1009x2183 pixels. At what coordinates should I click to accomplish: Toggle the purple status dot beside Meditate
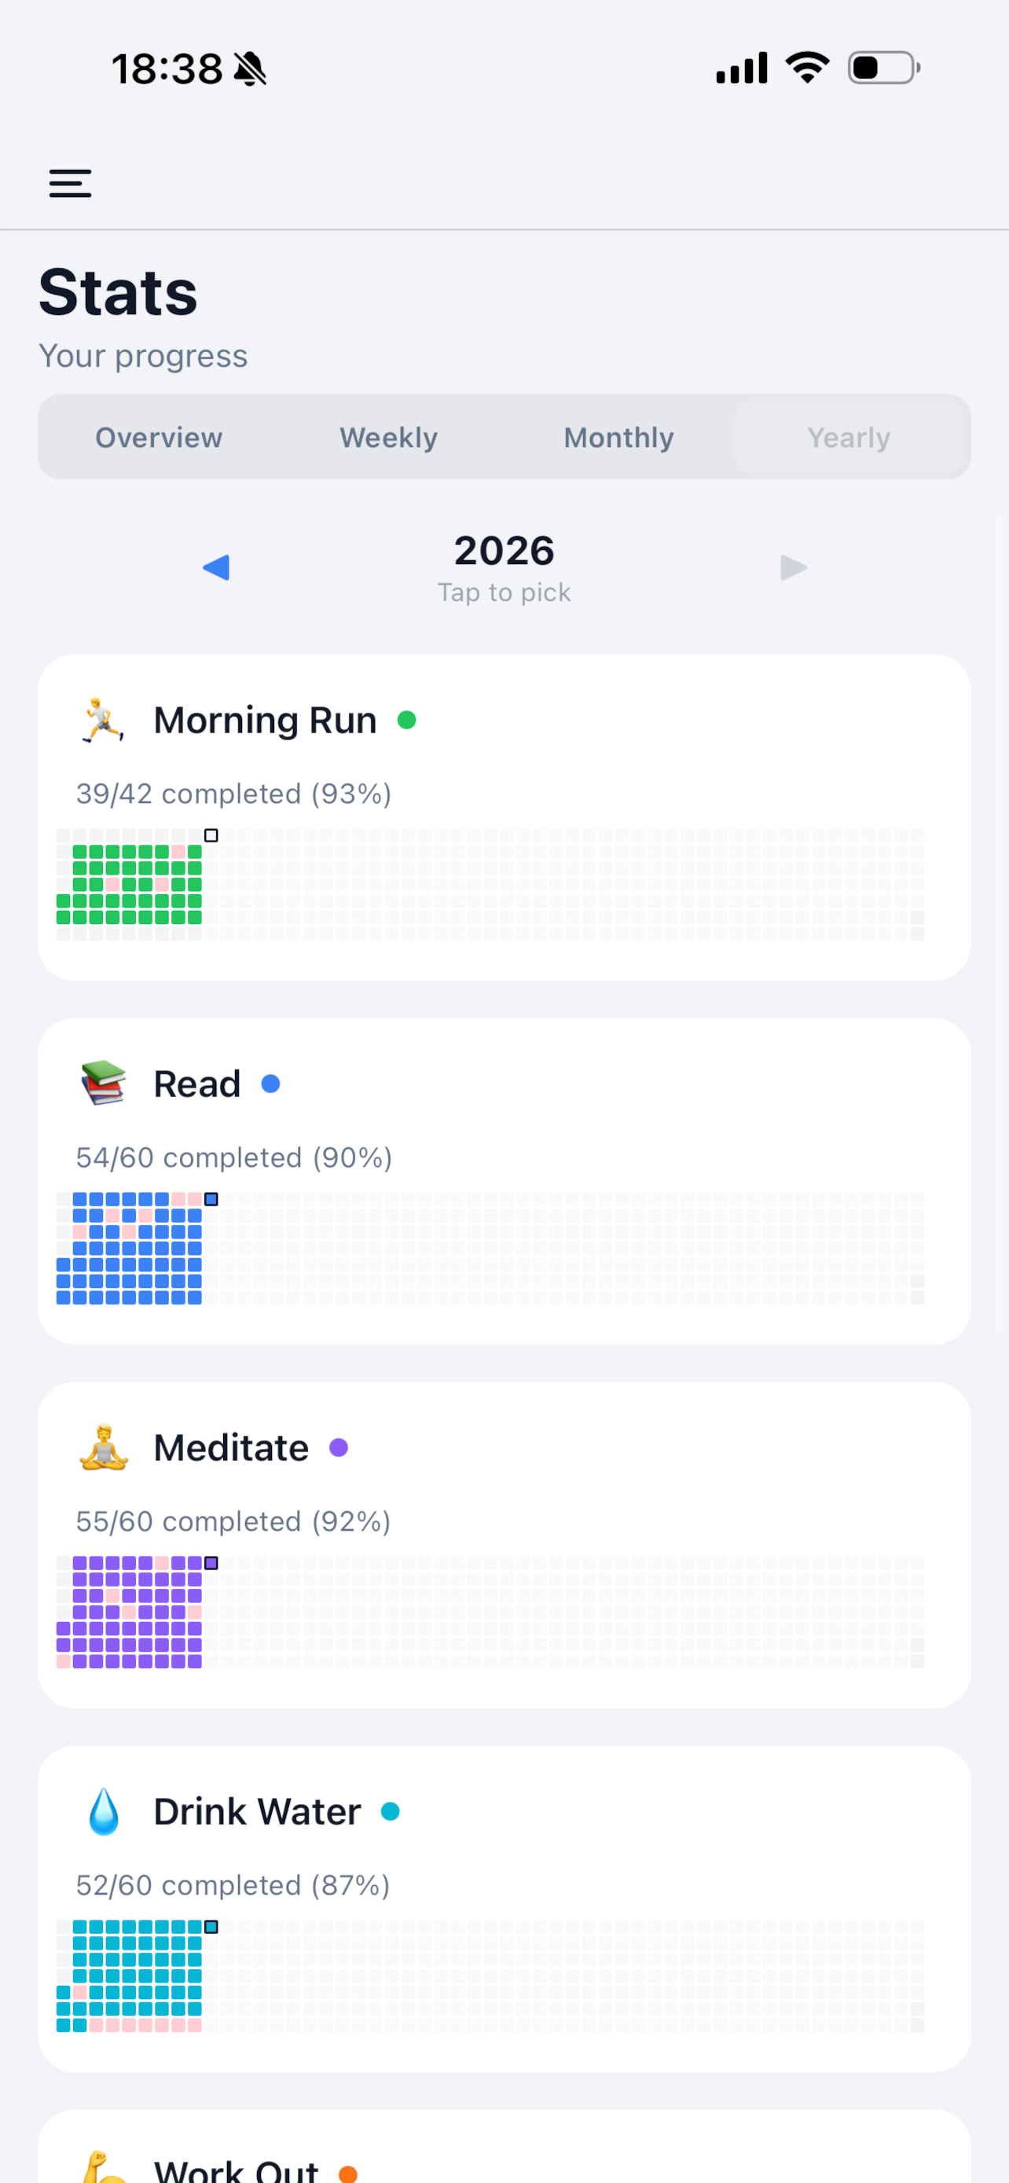click(x=340, y=1448)
